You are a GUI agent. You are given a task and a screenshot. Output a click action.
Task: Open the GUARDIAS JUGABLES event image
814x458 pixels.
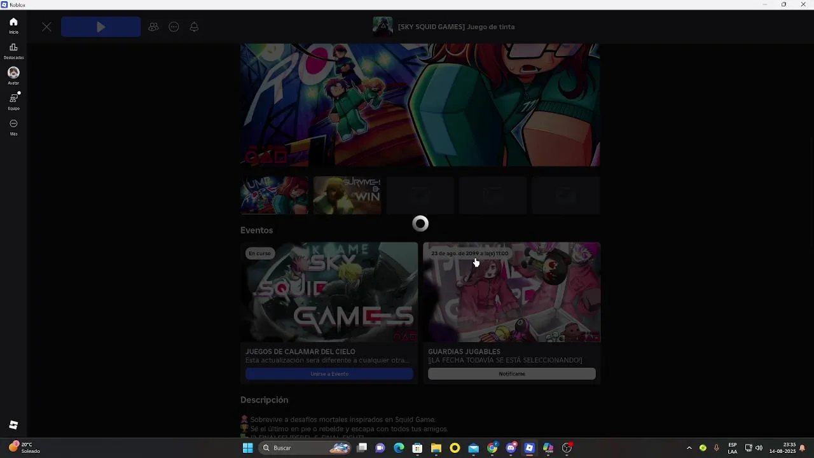(x=512, y=292)
